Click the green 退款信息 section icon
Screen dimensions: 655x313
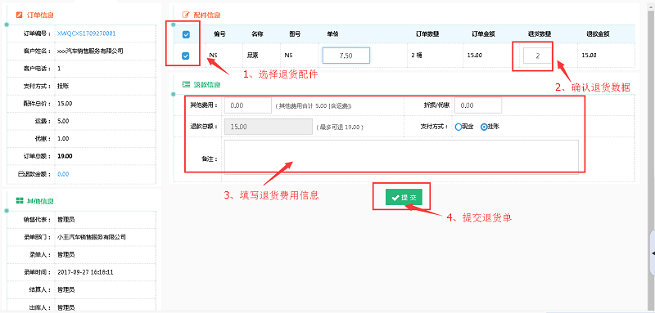pyautogui.click(x=187, y=85)
